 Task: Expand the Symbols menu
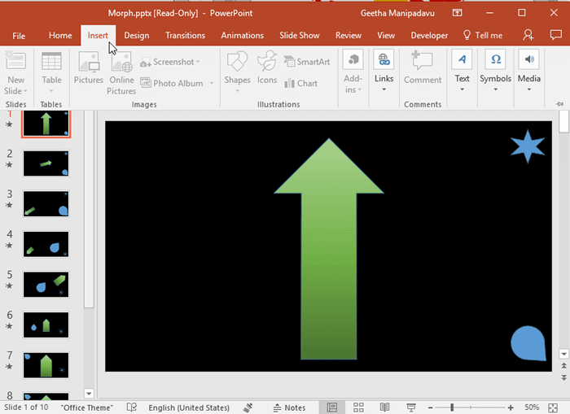point(495,70)
